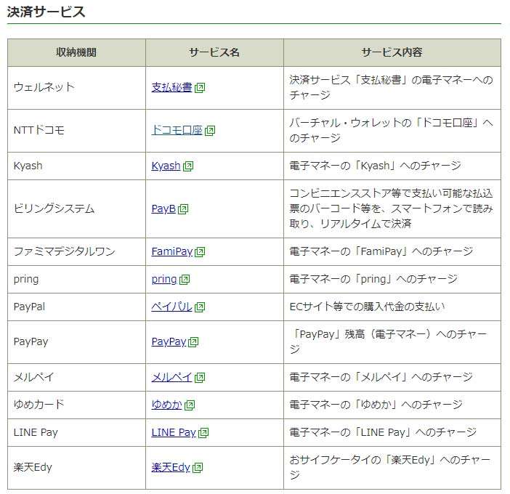The height and width of the screenshot is (494, 510).
Task: Click external-link icon next to メルペイ link
Action: [200, 378]
